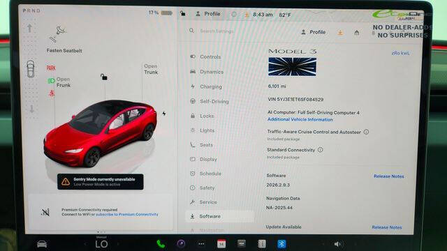447x251 pixels.
Task: Open the Calendar app icon
Action: point(221,243)
